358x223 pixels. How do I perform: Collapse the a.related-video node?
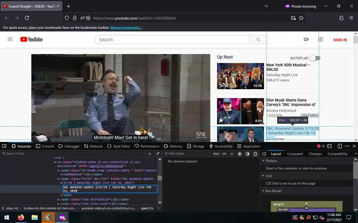tap(55, 162)
